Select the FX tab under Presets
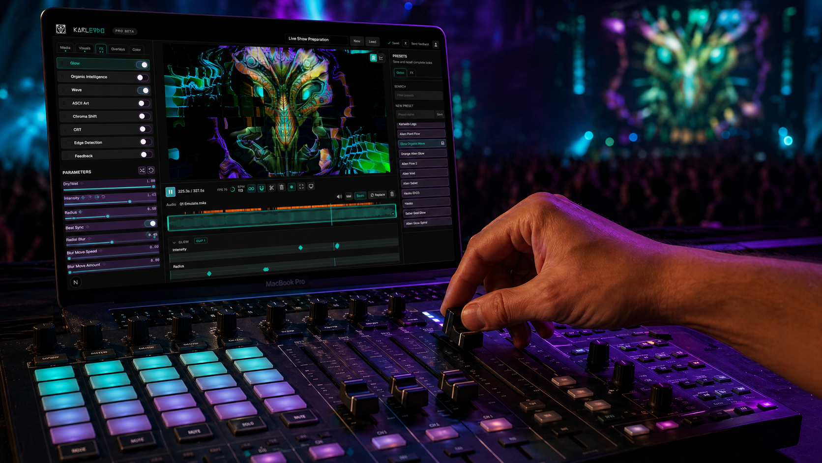The height and width of the screenshot is (463, 822). pos(412,73)
